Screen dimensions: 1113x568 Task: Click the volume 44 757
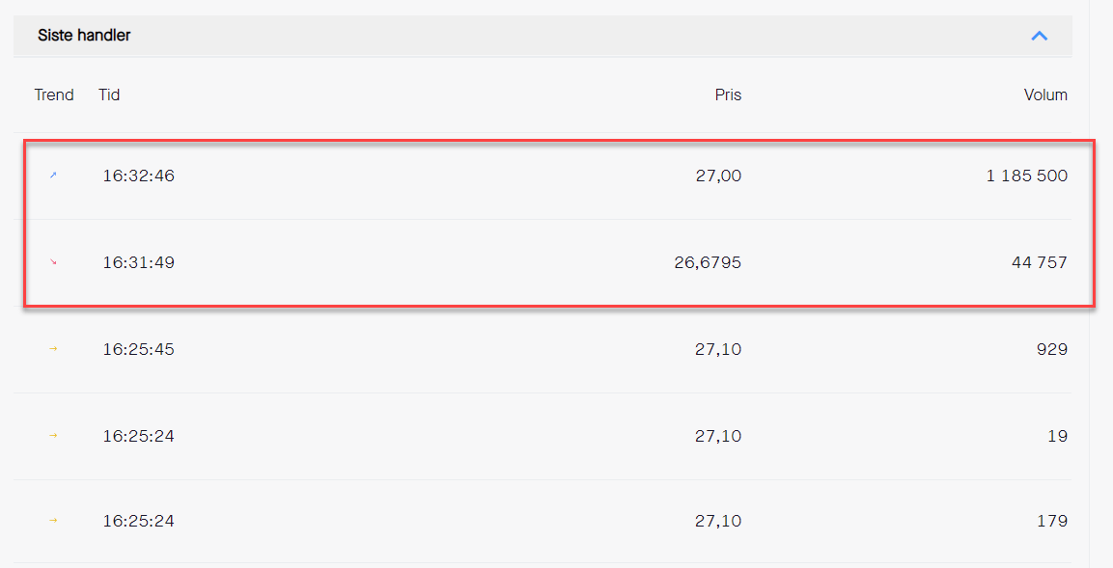tap(1040, 262)
